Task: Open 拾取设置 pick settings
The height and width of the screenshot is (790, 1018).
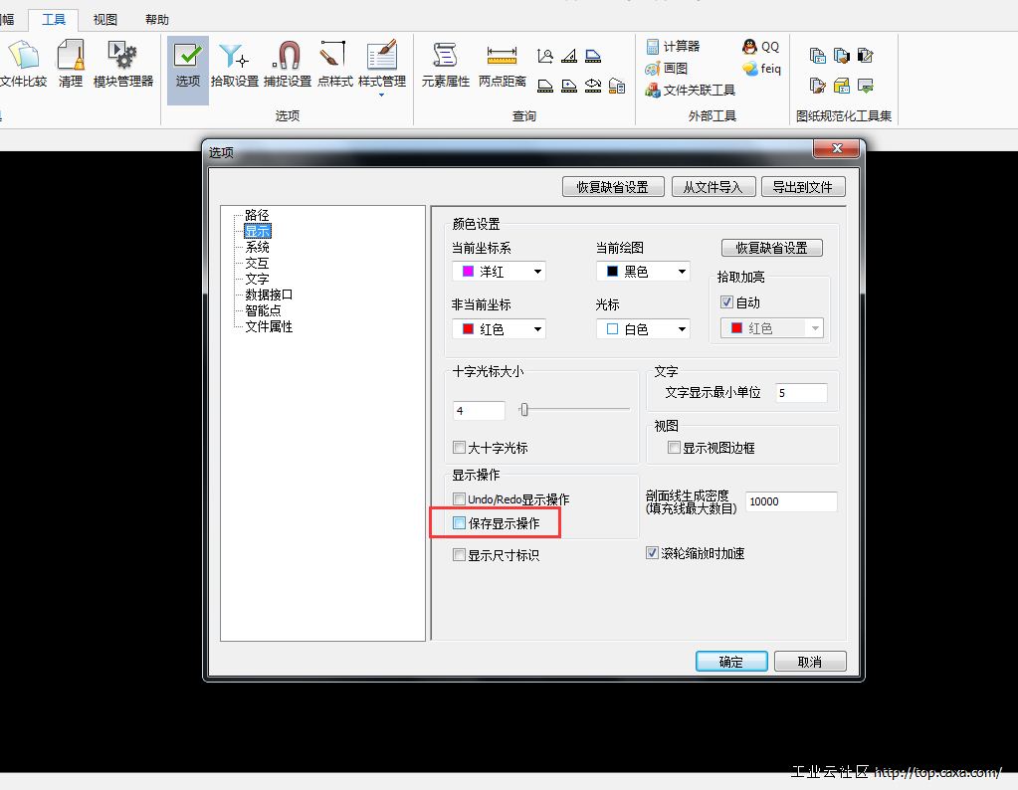Action: pos(235,64)
